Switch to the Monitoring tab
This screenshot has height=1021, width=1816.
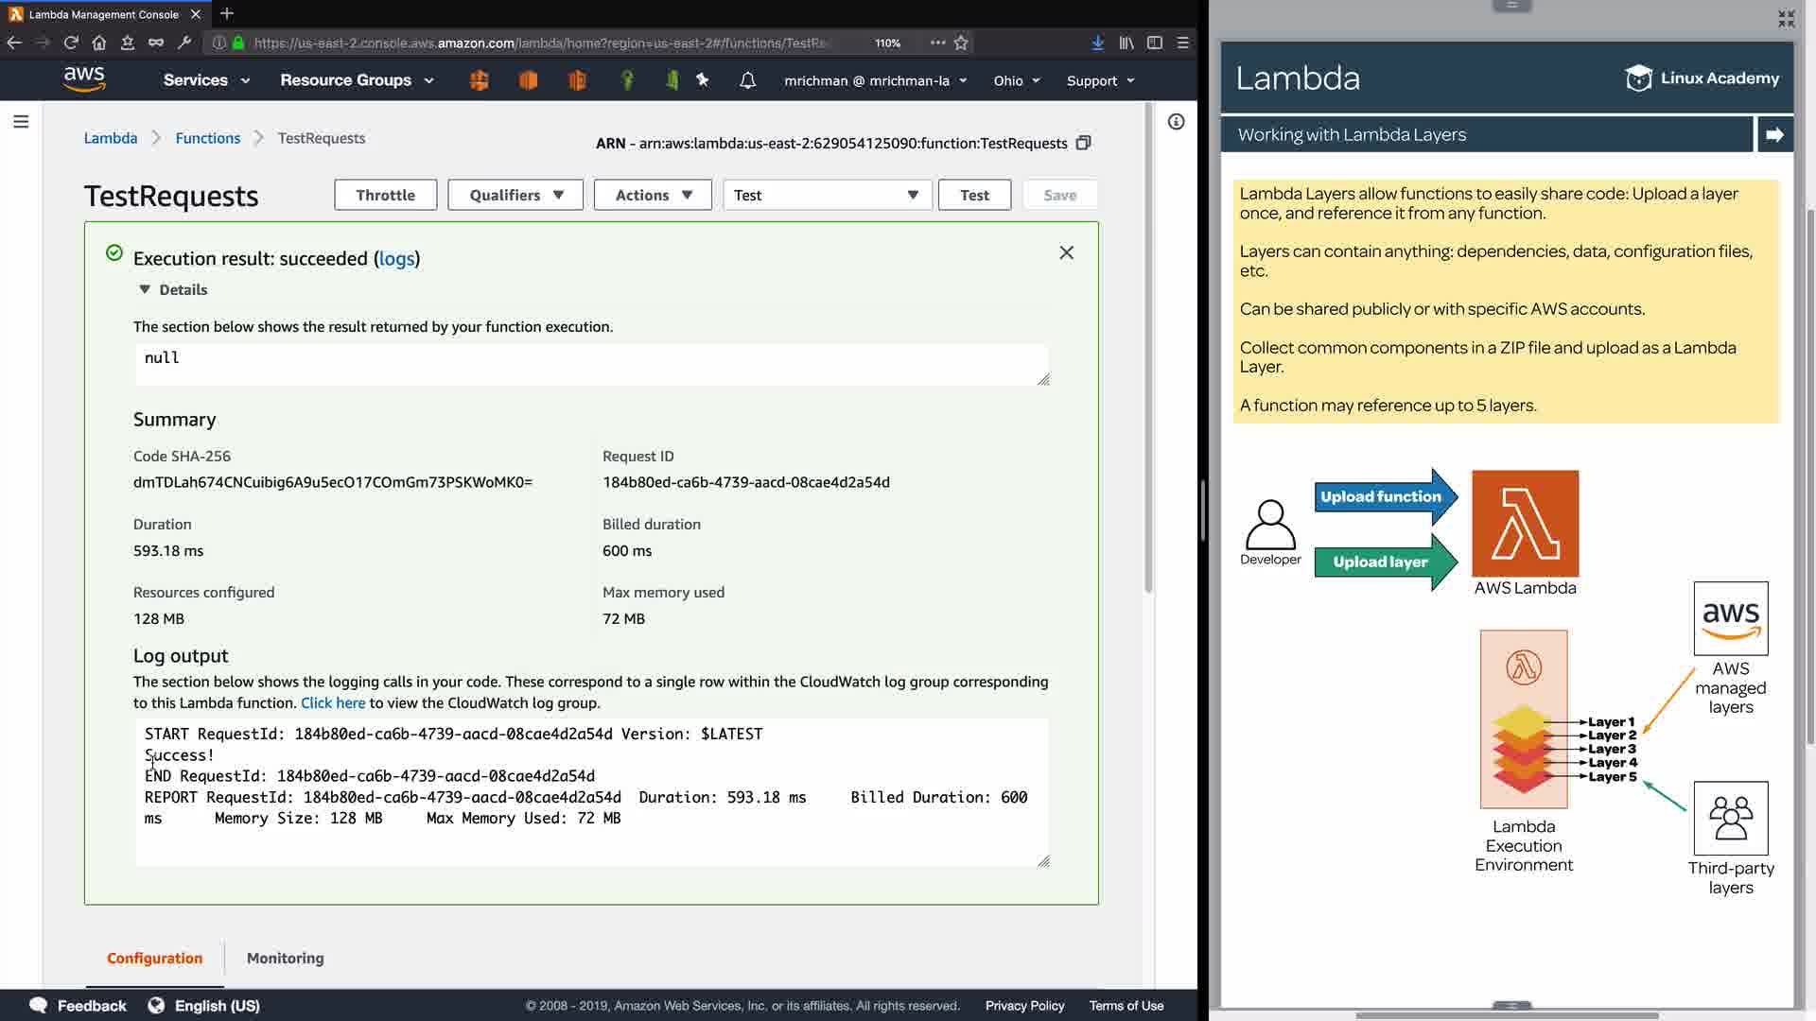[285, 958]
